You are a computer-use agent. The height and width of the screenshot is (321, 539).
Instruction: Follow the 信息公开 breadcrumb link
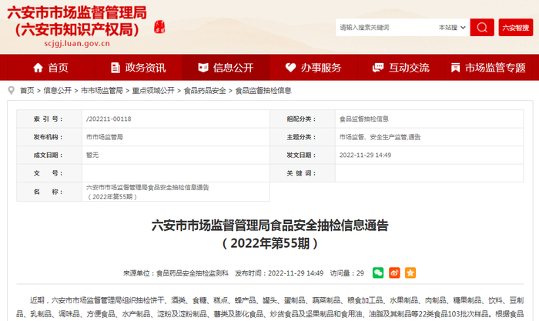57,90
